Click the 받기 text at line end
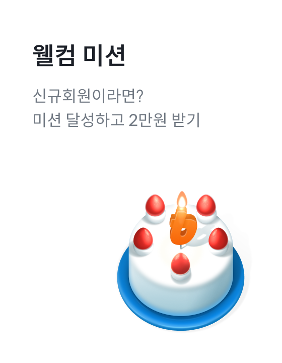 point(186,120)
